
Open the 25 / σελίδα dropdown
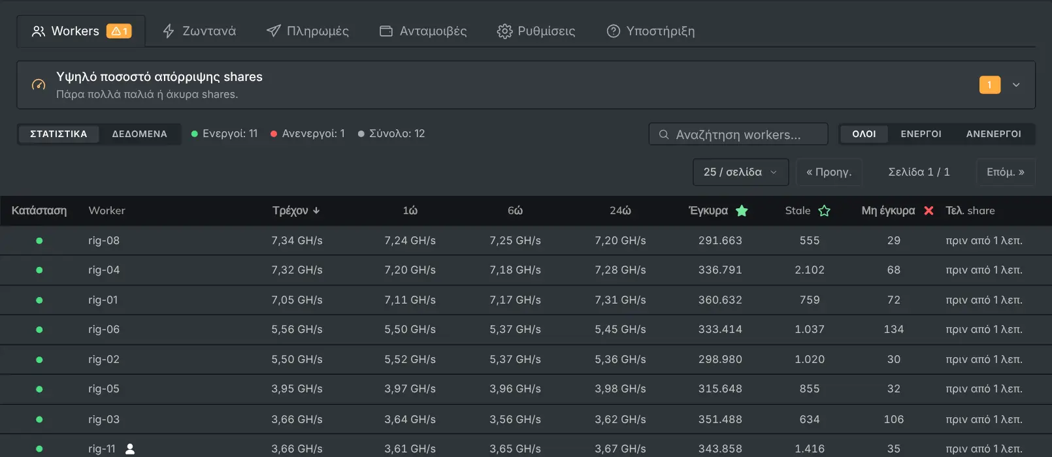pyautogui.click(x=741, y=172)
